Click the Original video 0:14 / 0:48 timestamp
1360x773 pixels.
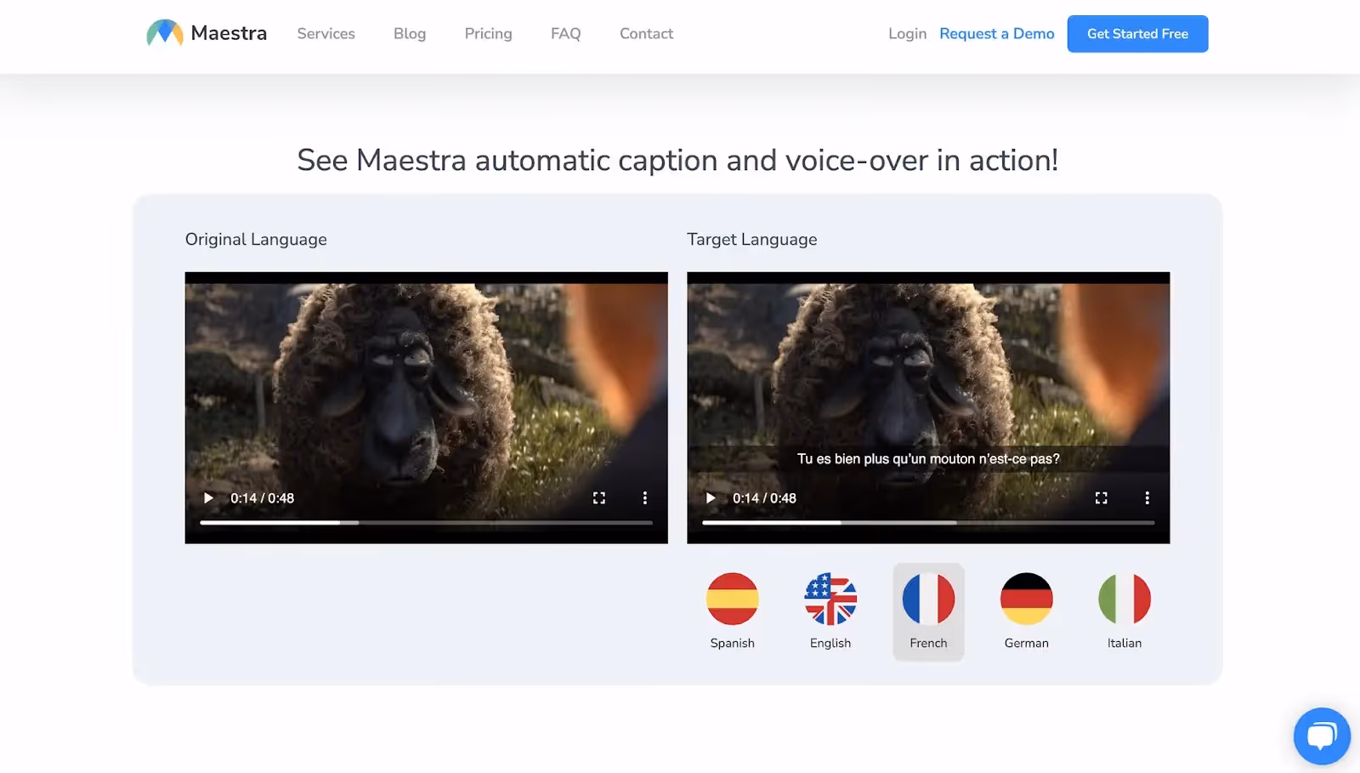[263, 498]
